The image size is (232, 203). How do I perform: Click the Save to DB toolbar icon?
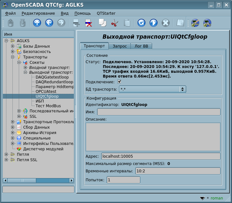(x=23, y=23)
